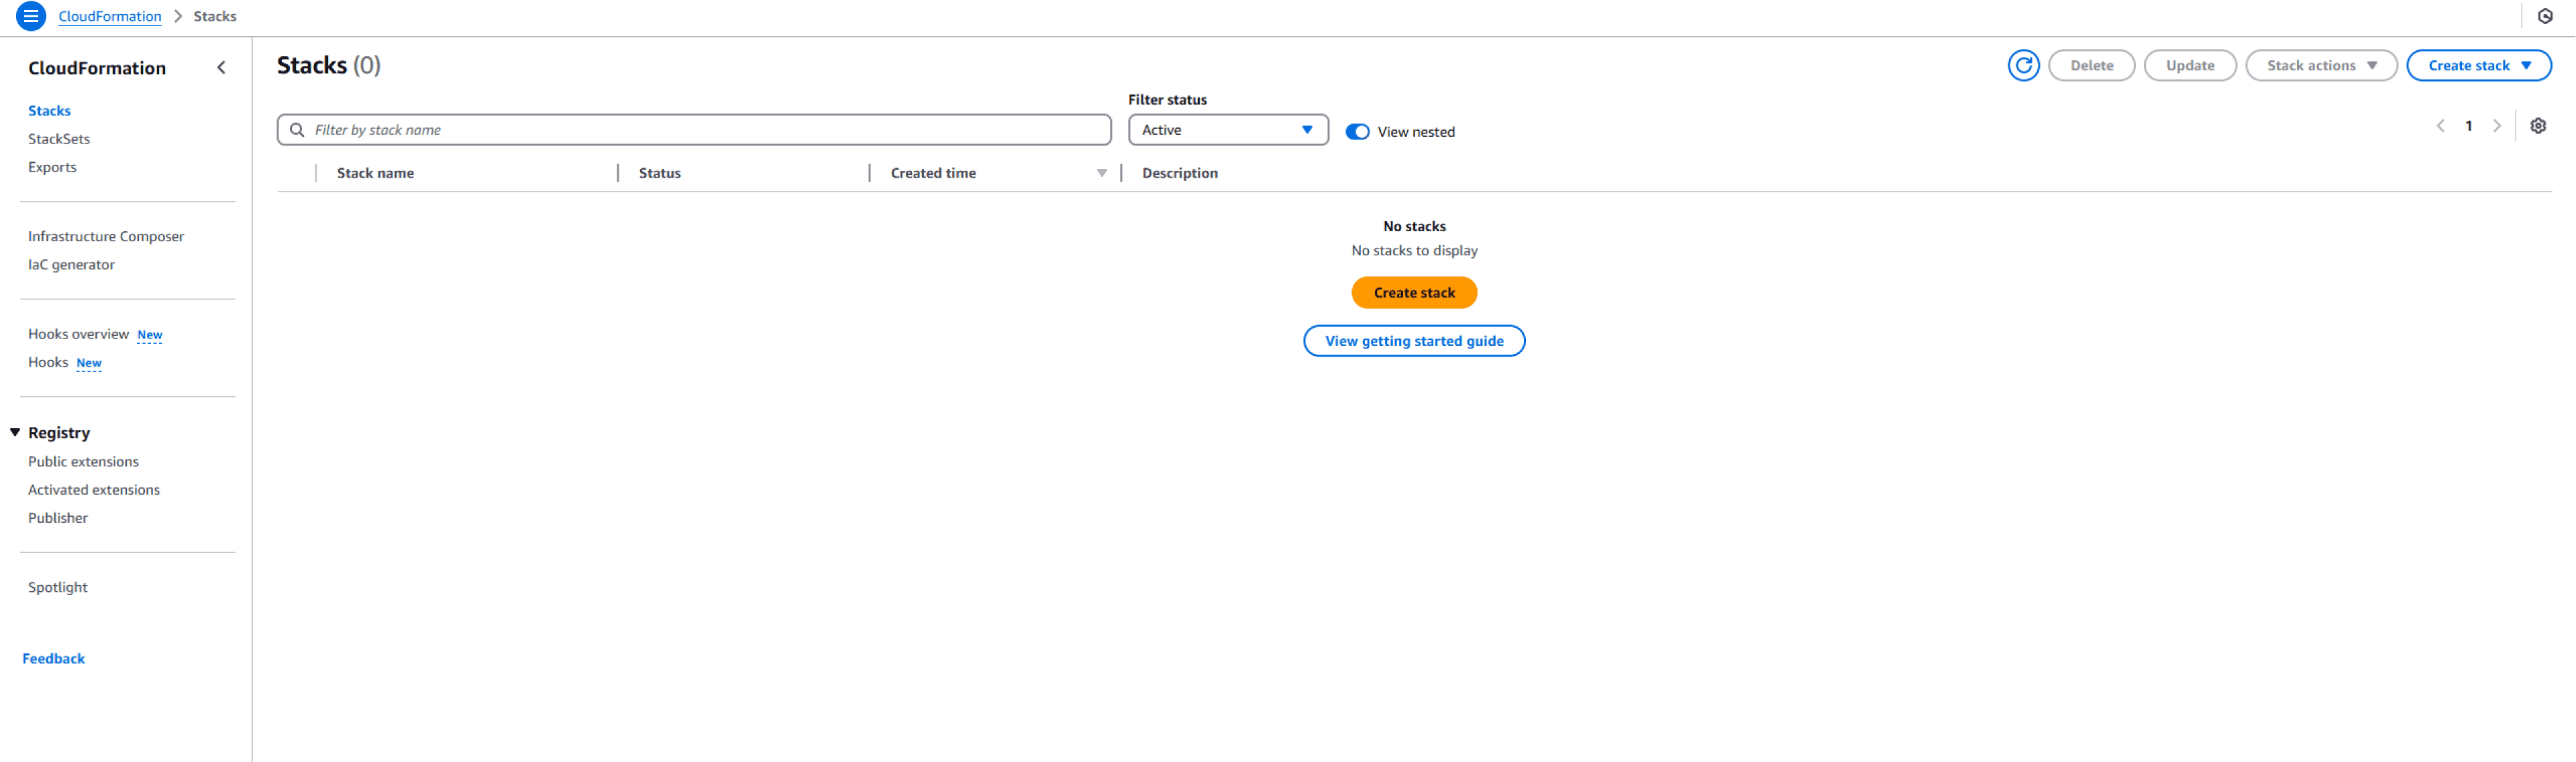Expand the Stack actions dropdown
Viewport: 2576px width, 762px height.
click(2320, 66)
